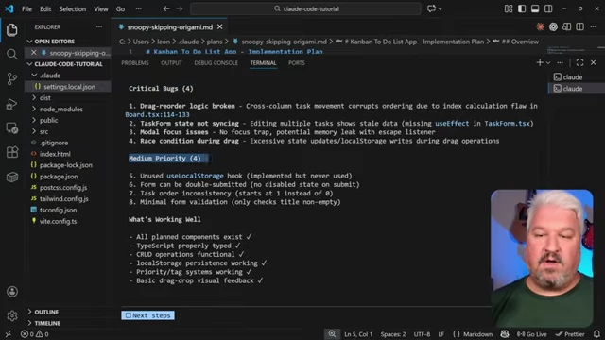Switch to the Output tab
605x340 pixels.
click(171, 63)
